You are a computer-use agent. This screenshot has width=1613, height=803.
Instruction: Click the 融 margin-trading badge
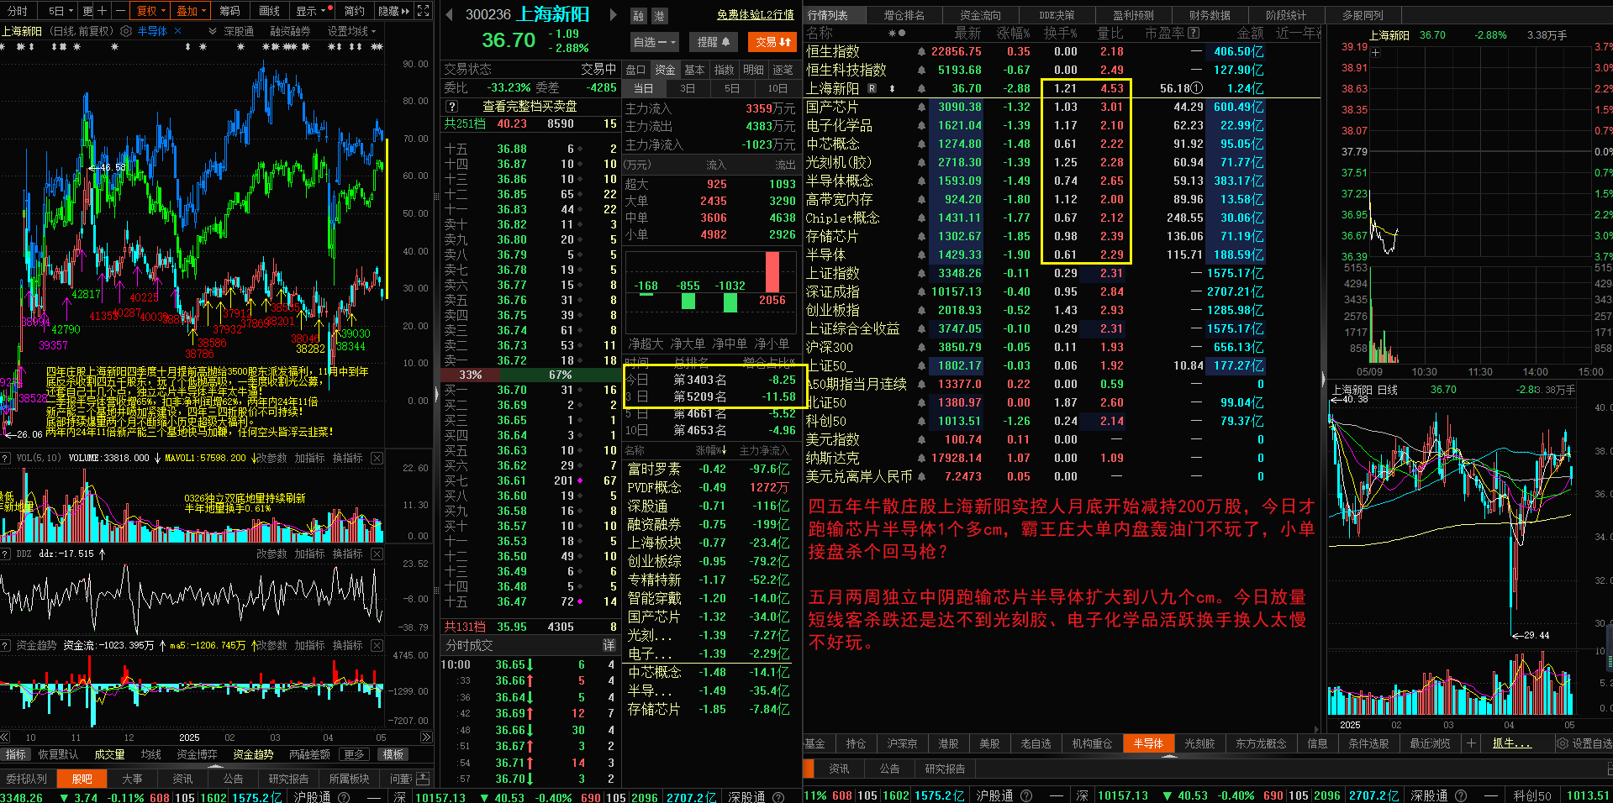pos(639,16)
